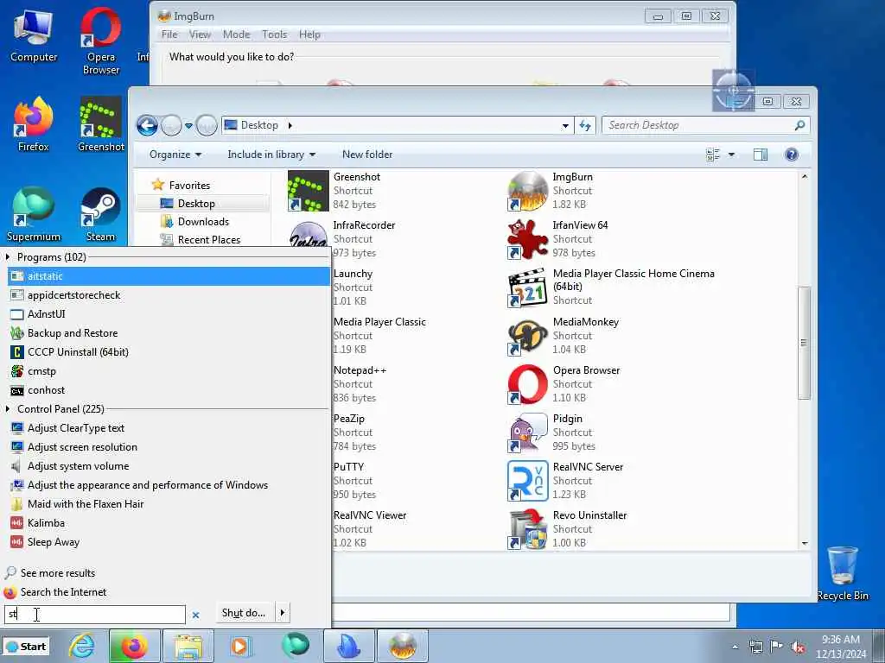Viewport: 885px width, 663px height.
Task: Open Windows Media Player from taskbar
Action: (x=240, y=646)
